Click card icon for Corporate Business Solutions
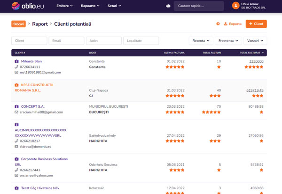 pos(16,159)
